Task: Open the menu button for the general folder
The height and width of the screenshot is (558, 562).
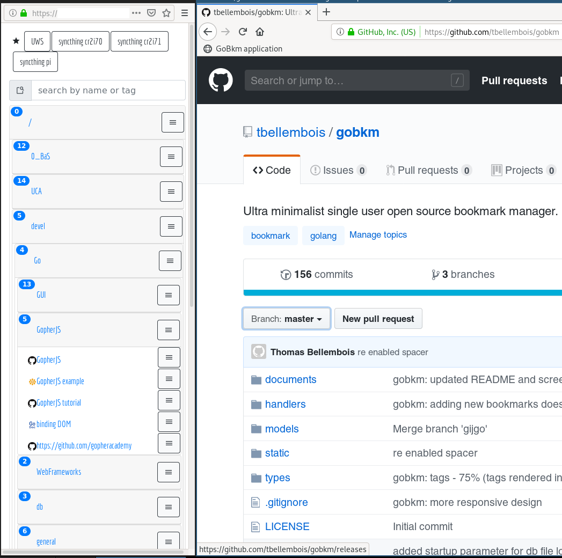Action: point(169,541)
